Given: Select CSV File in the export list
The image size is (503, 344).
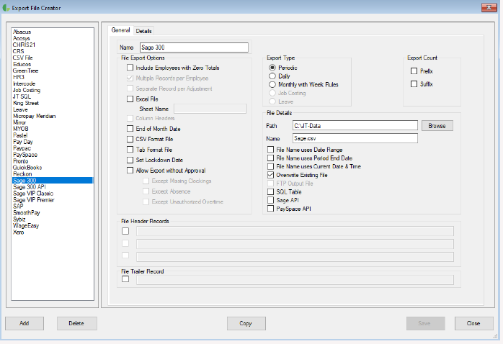Looking at the screenshot, I should click(x=53, y=58).
